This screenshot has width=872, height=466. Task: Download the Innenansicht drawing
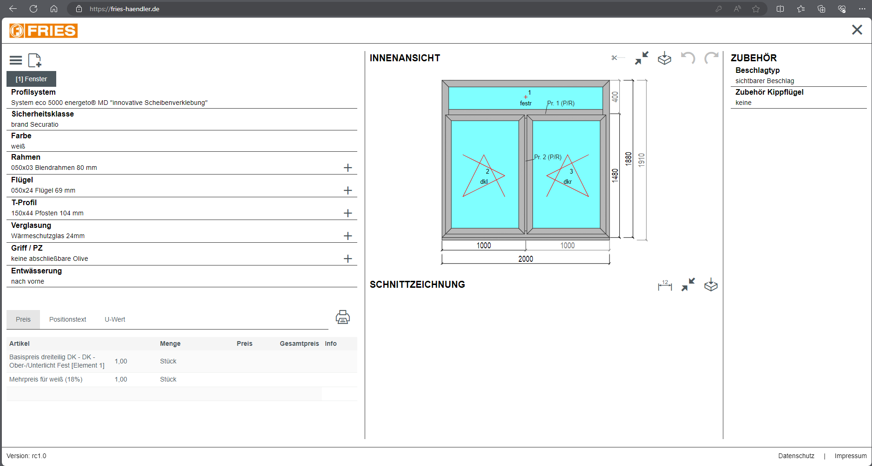(x=665, y=58)
